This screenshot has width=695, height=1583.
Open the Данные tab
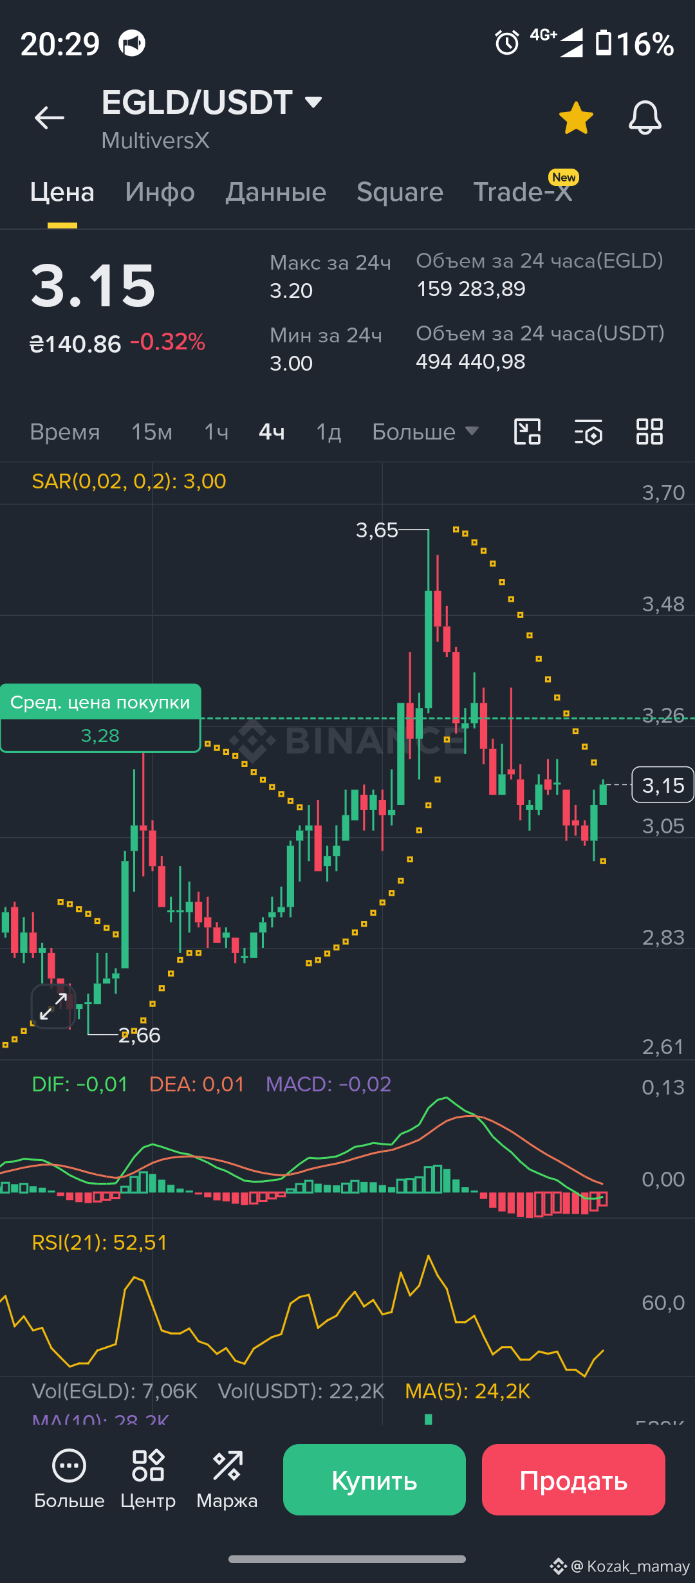[276, 192]
